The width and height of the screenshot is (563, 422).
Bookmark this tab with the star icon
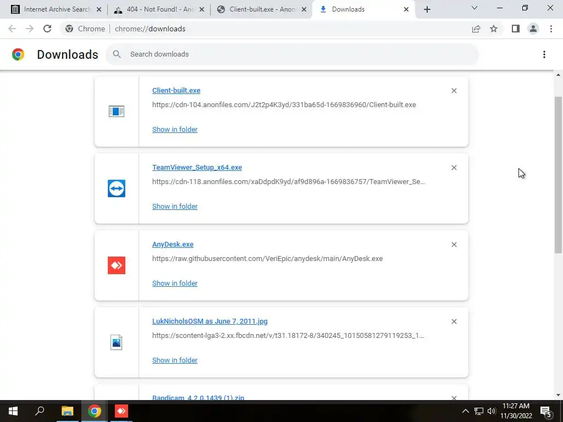pos(494,29)
